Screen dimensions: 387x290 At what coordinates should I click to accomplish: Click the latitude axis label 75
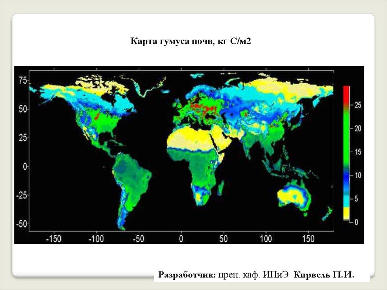coord(22,80)
